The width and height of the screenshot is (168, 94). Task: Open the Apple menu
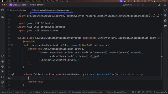pos(2,1)
